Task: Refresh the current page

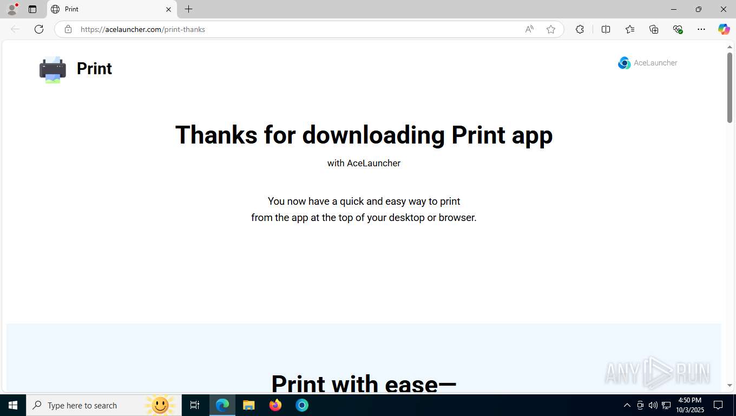Action: pyautogui.click(x=39, y=29)
